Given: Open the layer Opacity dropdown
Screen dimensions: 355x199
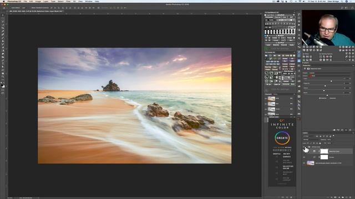Looking at the screenshot, I should 329,140.
